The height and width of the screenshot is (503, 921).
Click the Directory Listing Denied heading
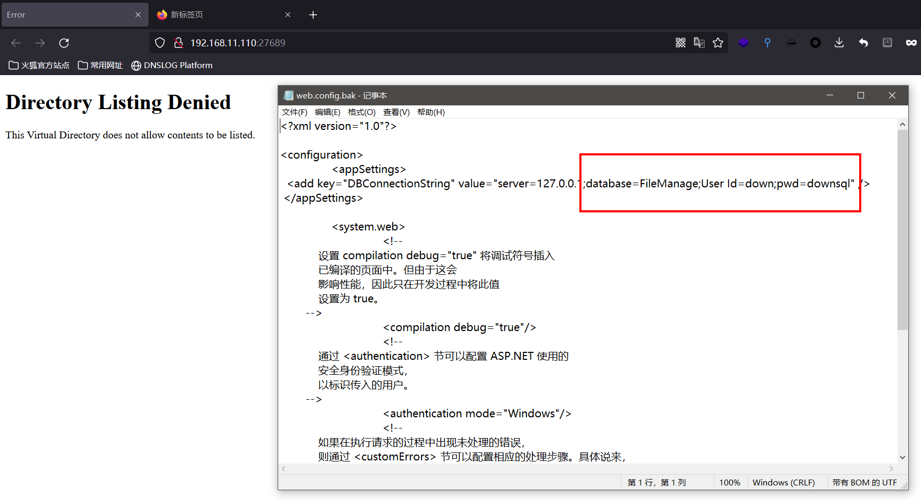click(x=118, y=103)
